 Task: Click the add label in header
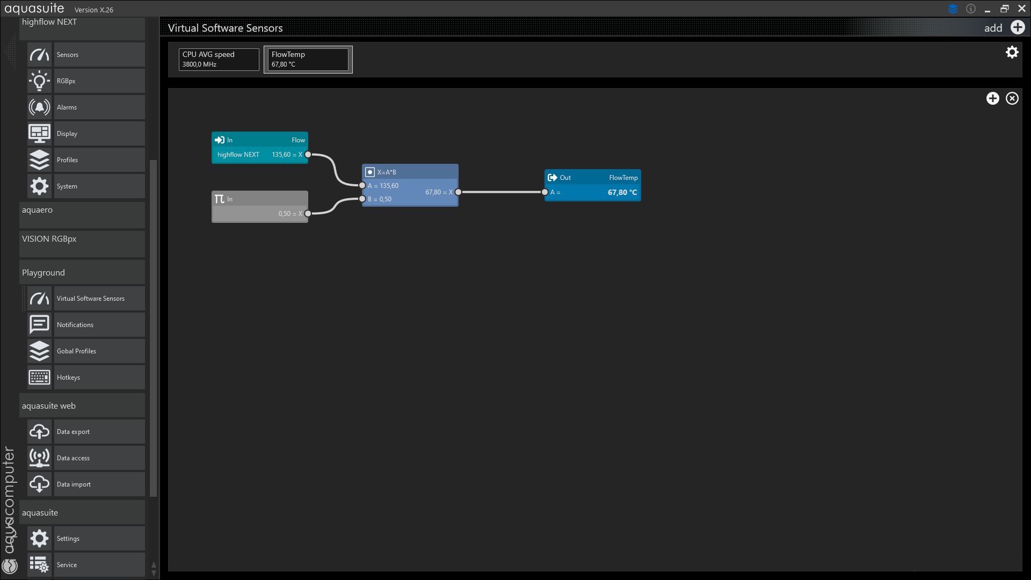(x=993, y=28)
